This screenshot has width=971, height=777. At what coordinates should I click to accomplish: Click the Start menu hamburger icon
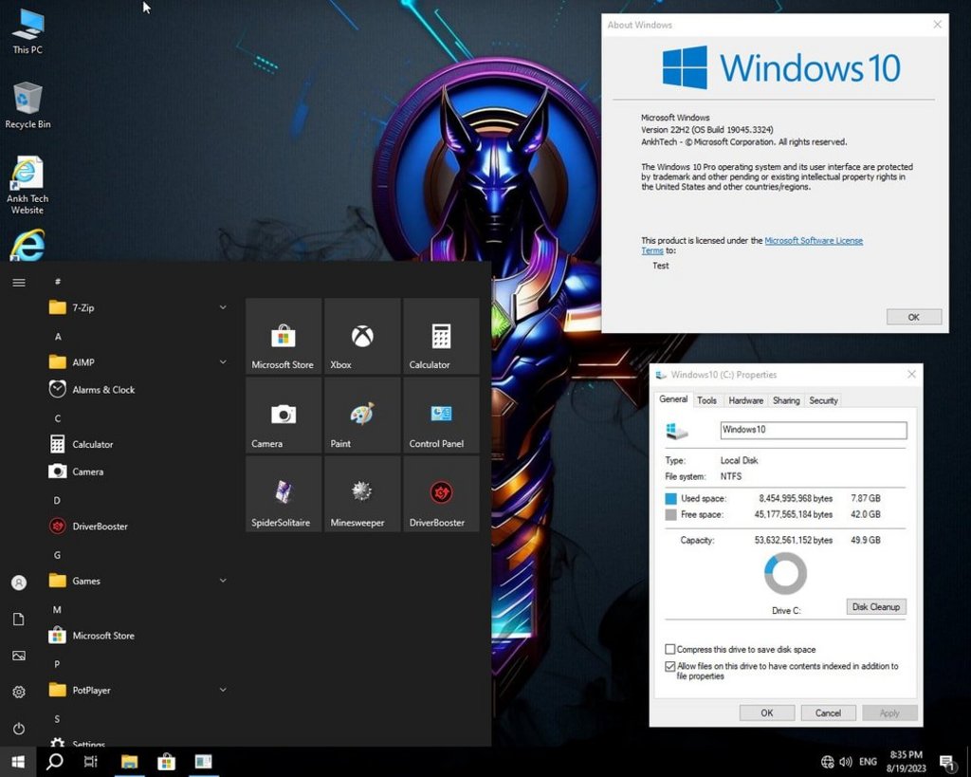(19, 283)
